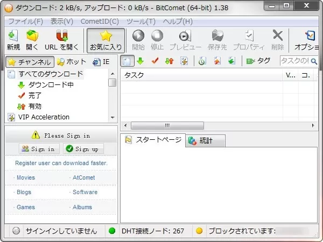Open the CometID(C) menu
323x242 pixels.
pyautogui.click(x=100, y=22)
